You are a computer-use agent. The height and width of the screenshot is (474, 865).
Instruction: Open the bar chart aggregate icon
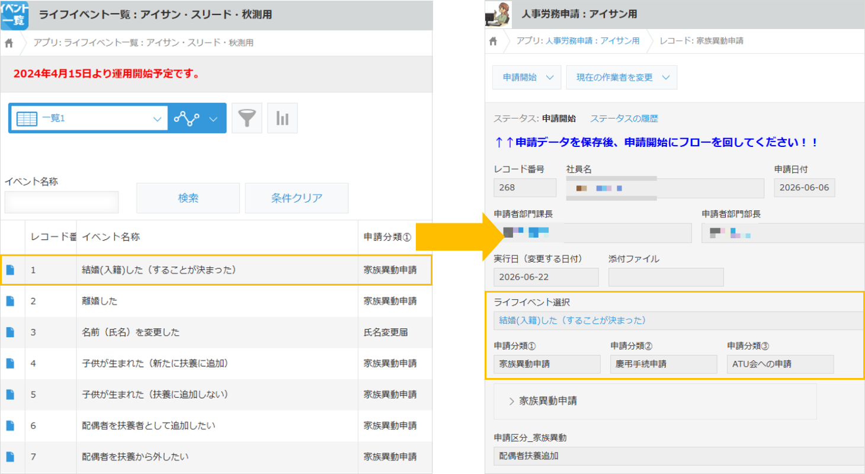[283, 118]
